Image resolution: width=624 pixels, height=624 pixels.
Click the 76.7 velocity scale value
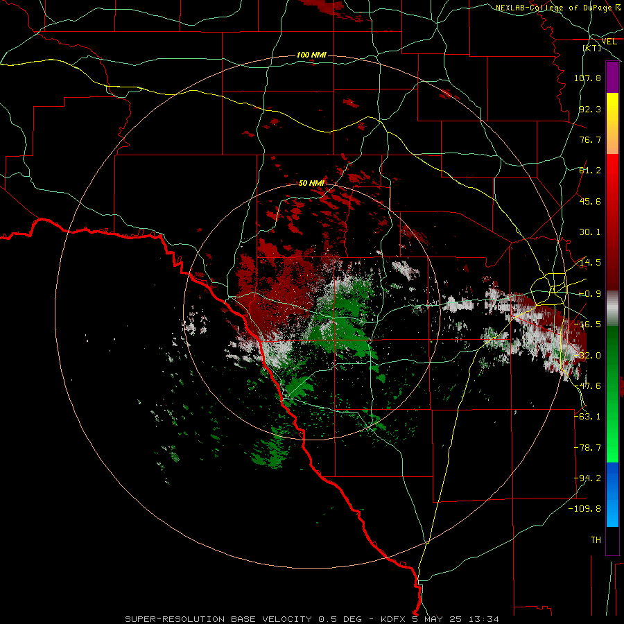[x=590, y=139]
